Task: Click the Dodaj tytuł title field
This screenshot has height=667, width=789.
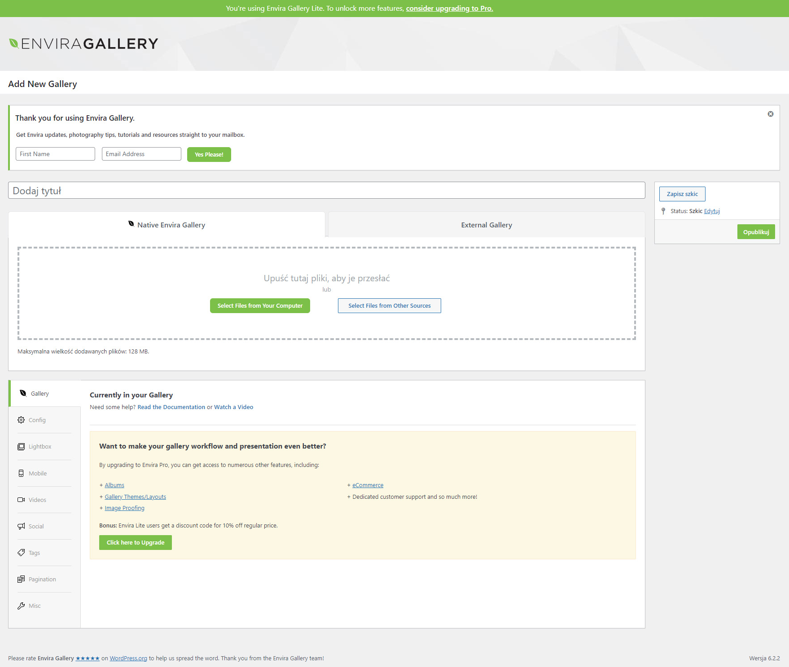Action: coord(327,190)
